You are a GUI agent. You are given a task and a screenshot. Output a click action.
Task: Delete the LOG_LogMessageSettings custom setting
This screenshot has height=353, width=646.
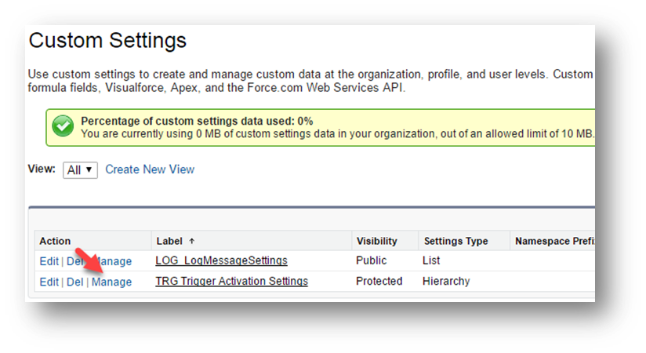pyautogui.click(x=74, y=261)
